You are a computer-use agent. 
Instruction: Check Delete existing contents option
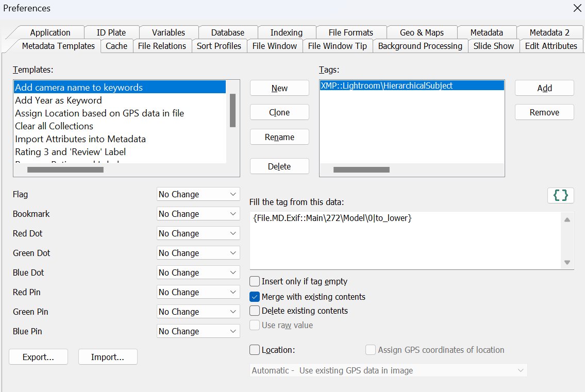(255, 311)
